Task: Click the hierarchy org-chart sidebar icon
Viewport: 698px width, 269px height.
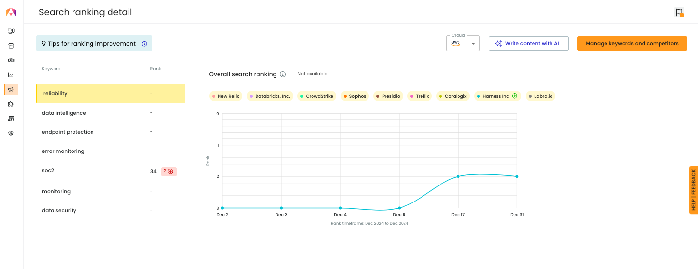Action: [11, 118]
